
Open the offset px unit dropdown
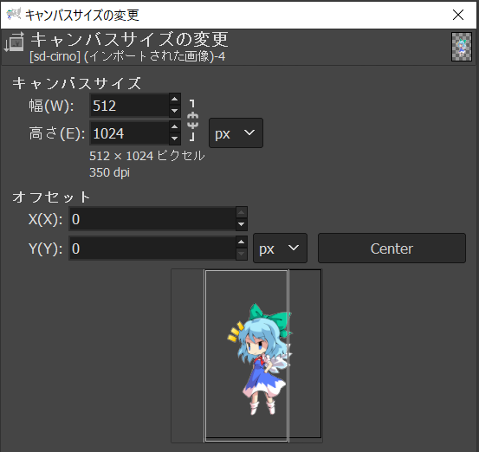pyautogui.click(x=280, y=248)
